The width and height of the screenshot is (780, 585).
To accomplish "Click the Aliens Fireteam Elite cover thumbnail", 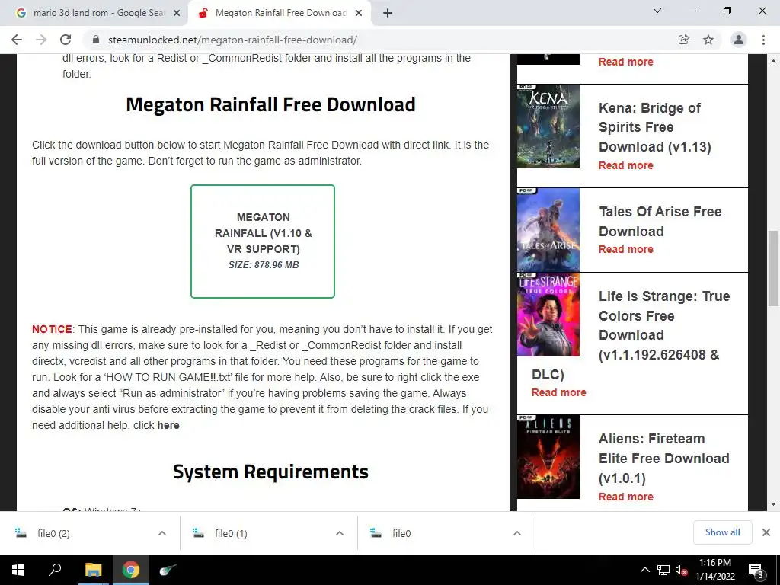I will (548, 457).
